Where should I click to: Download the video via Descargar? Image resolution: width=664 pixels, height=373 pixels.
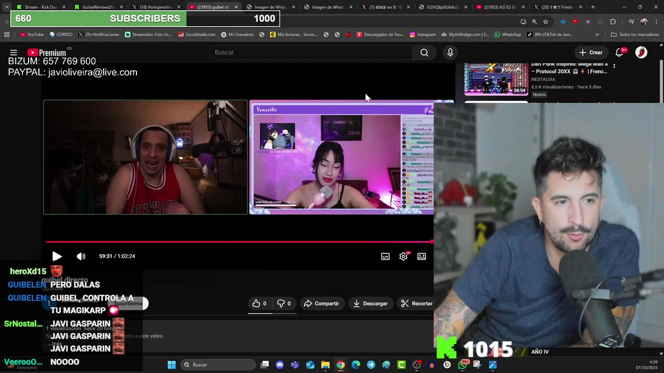[x=370, y=304]
